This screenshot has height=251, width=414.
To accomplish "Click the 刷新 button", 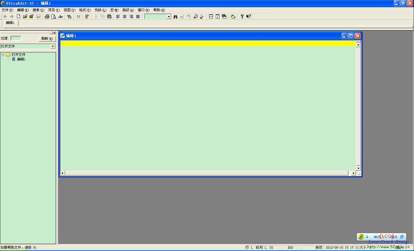I will coord(47,39).
